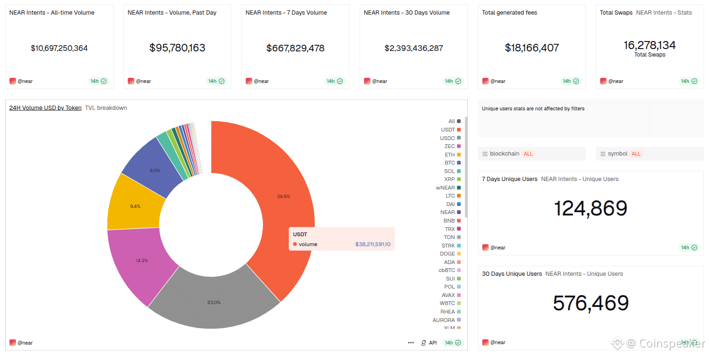
Task: Click the ellipsis options icon on the pie chart
Action: pyautogui.click(x=410, y=343)
